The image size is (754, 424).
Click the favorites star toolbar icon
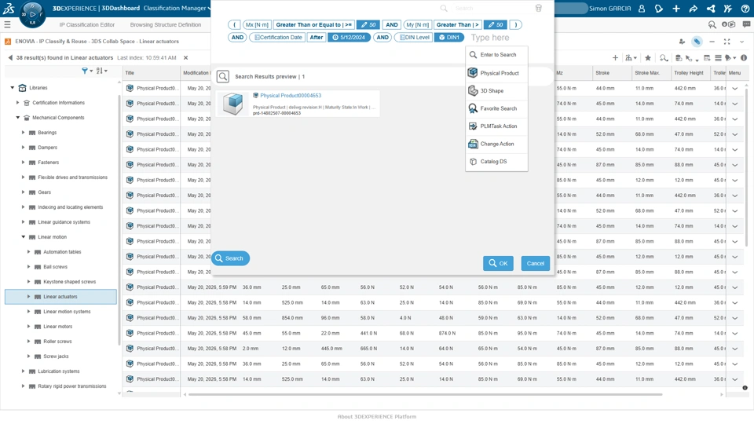pyautogui.click(x=648, y=57)
